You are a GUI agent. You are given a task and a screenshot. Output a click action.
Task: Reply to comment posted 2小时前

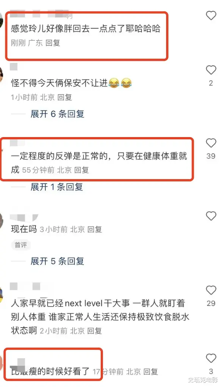(95, 331)
